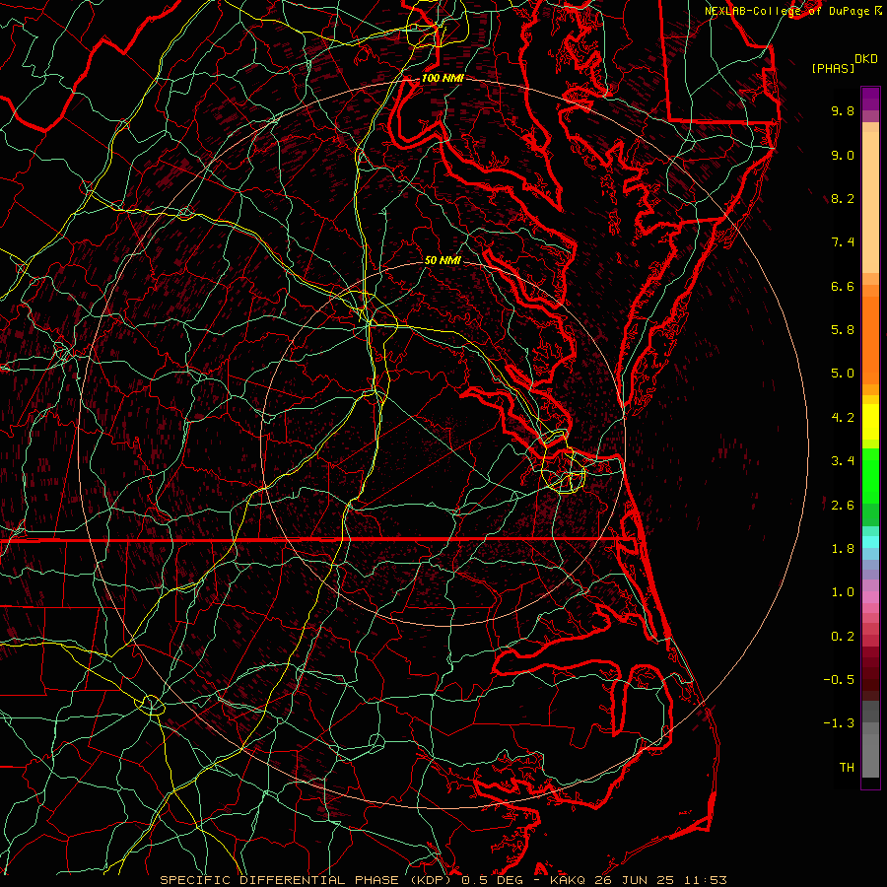This screenshot has height=887, width=887.
Task: Click the 1.0 scale value
Action: [843, 592]
